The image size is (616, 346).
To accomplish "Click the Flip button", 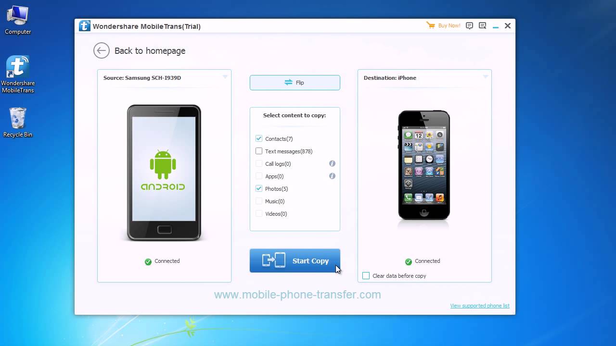I will tap(295, 83).
